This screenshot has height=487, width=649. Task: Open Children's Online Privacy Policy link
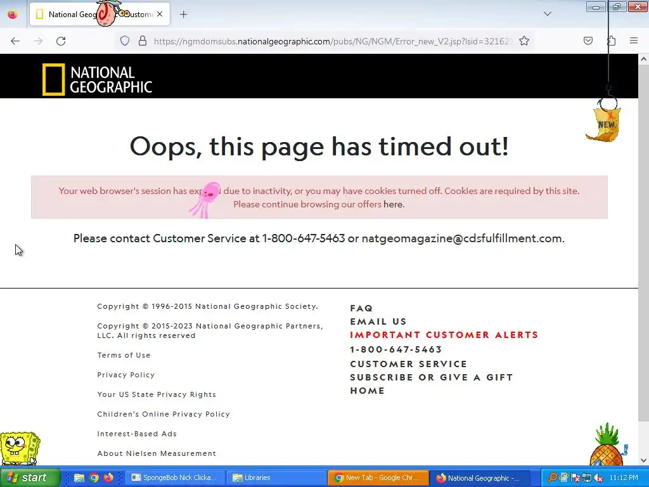click(164, 414)
